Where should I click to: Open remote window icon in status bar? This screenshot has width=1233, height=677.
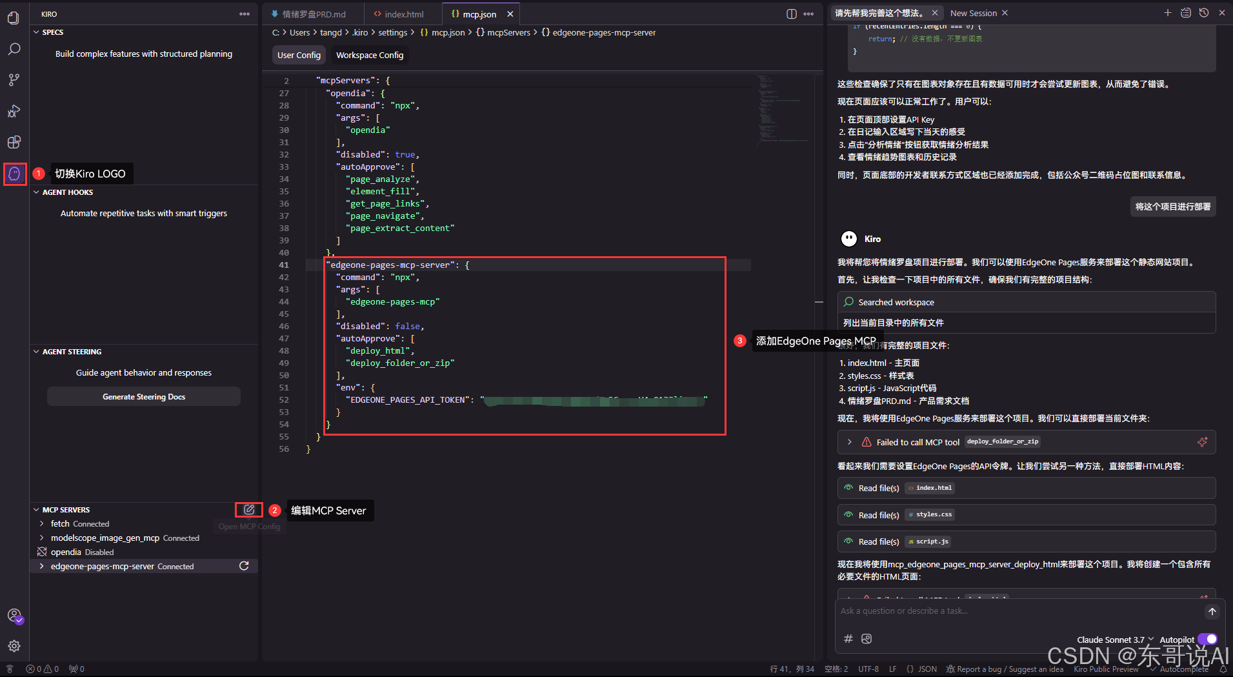[x=10, y=669]
